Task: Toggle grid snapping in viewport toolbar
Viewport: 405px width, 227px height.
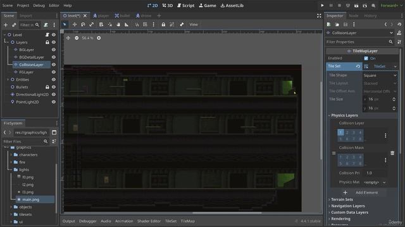Action: click(x=145, y=25)
